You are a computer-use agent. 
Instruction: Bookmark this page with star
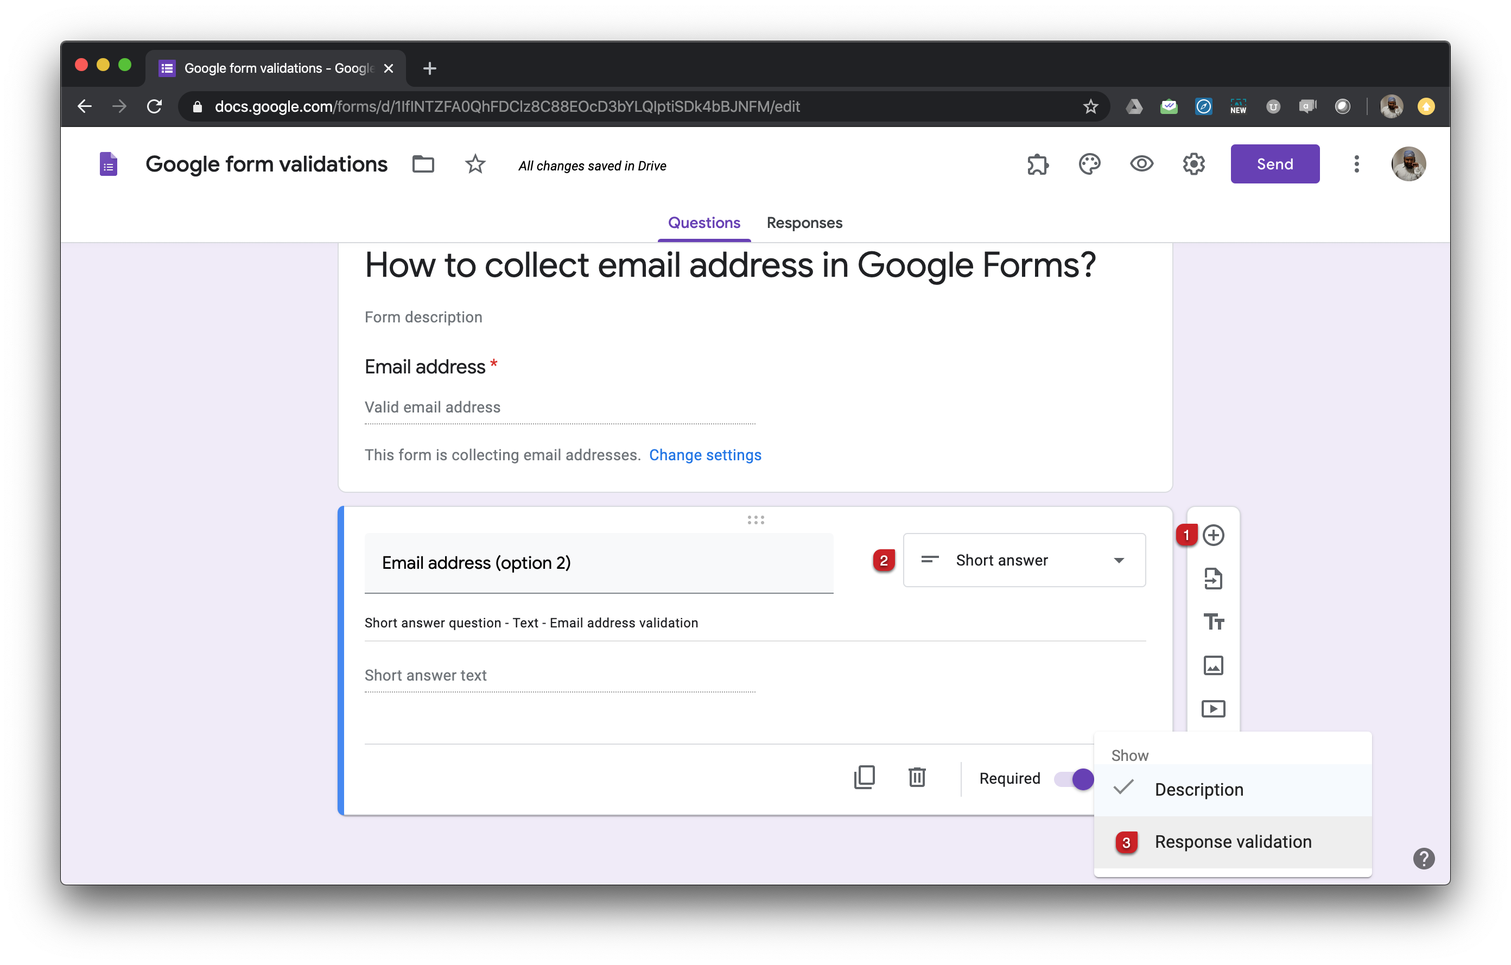pyautogui.click(x=1090, y=106)
